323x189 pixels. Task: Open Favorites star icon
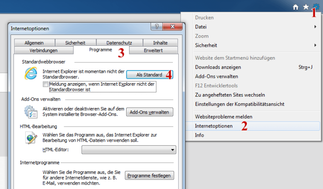pyautogui.click(x=306, y=7)
